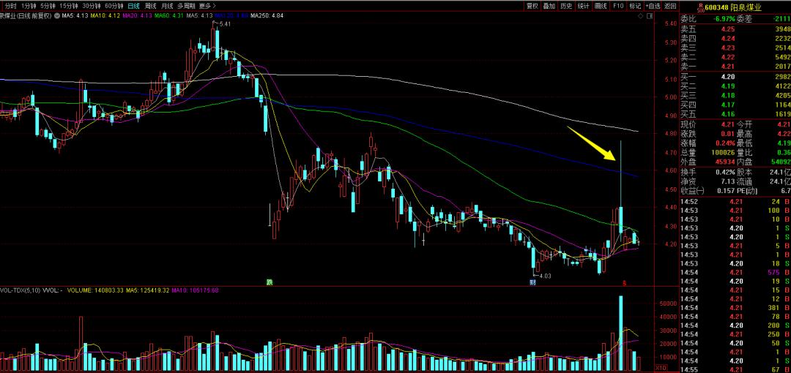Open F10 company information
This screenshot has width=791, height=373.
pos(618,6)
